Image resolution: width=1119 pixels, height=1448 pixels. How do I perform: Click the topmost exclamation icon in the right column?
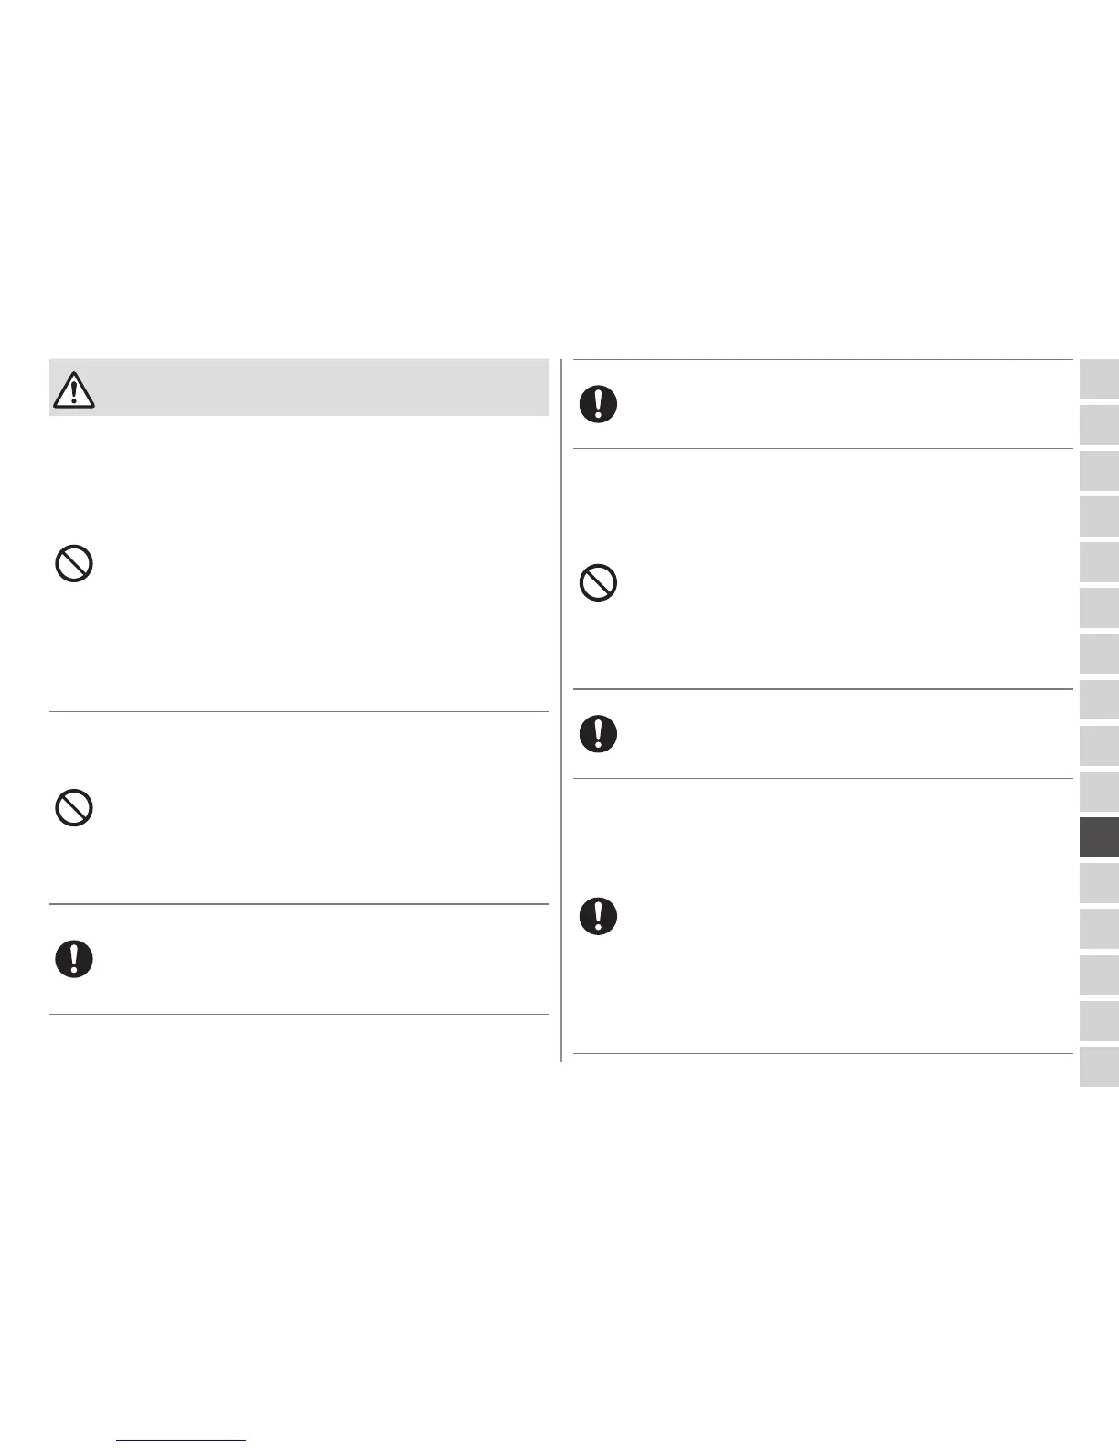598,403
